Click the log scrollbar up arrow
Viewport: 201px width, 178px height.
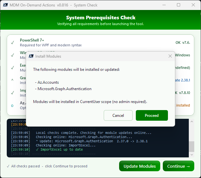192,121
